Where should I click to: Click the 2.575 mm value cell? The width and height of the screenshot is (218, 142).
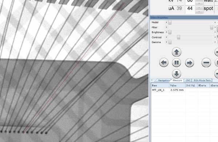tap(177, 90)
